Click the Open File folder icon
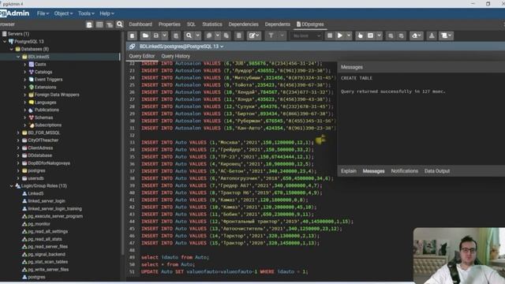This screenshot has width=505, height=284. point(145,35)
